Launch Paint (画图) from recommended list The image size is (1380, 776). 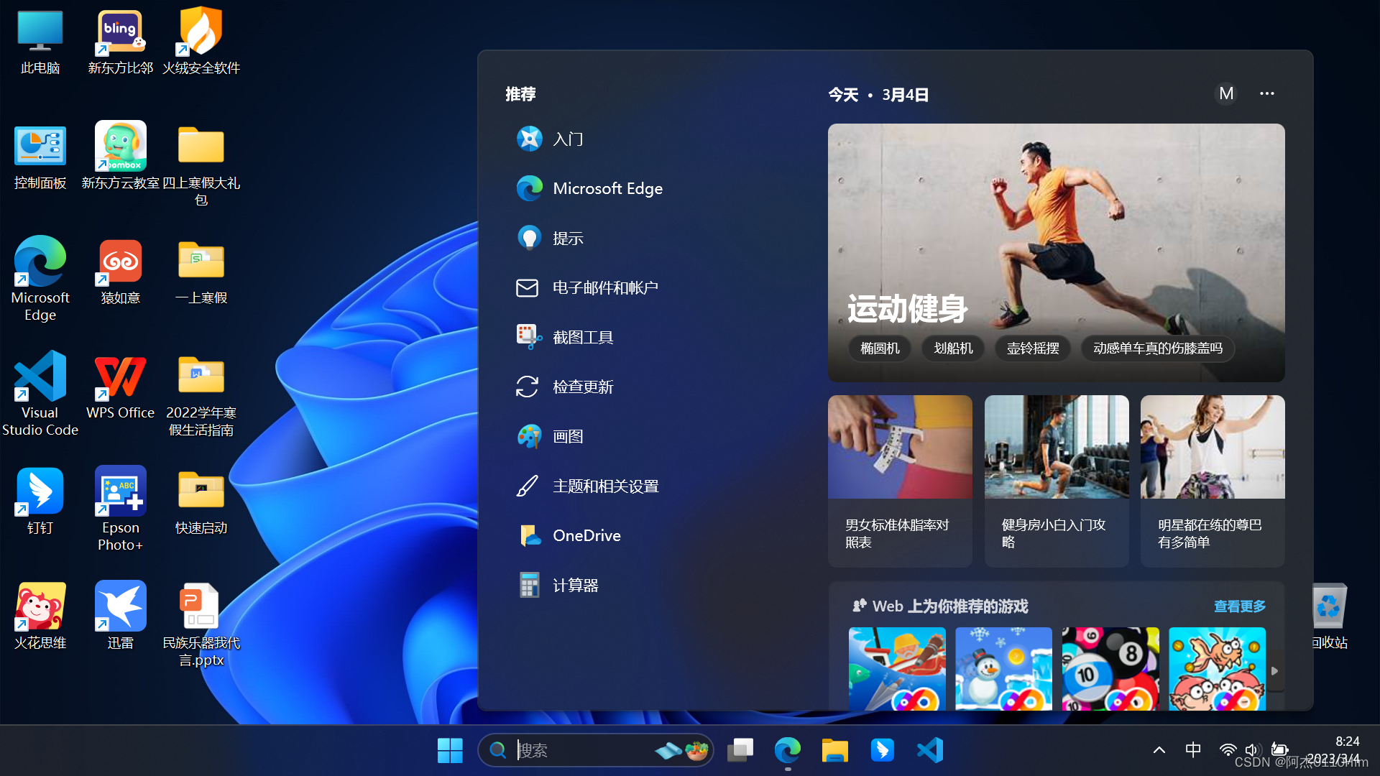(567, 436)
